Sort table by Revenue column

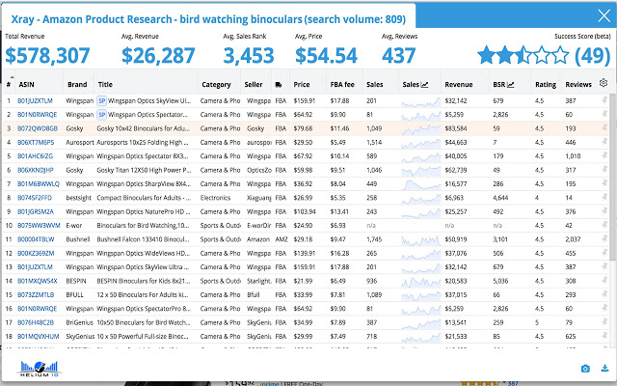click(459, 84)
